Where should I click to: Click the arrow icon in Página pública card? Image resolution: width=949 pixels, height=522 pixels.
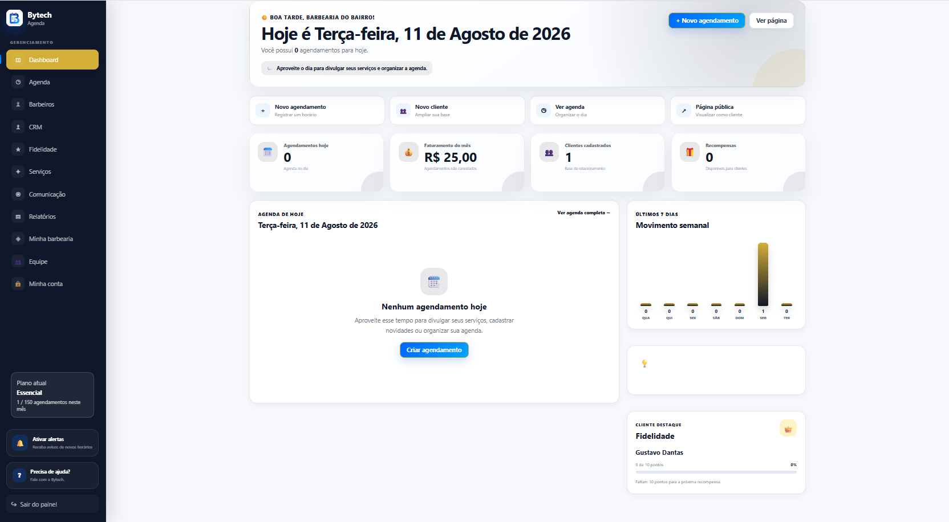point(684,111)
